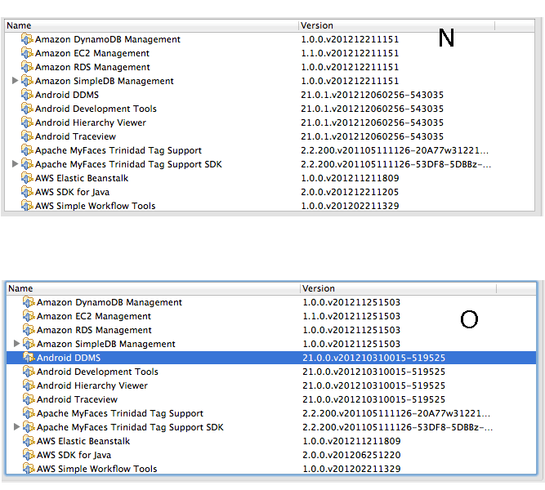Image resolution: width=545 pixels, height=490 pixels.
Task: Click the Android Hierarchy Viewer icon in bottom list
Action: [x=29, y=385]
